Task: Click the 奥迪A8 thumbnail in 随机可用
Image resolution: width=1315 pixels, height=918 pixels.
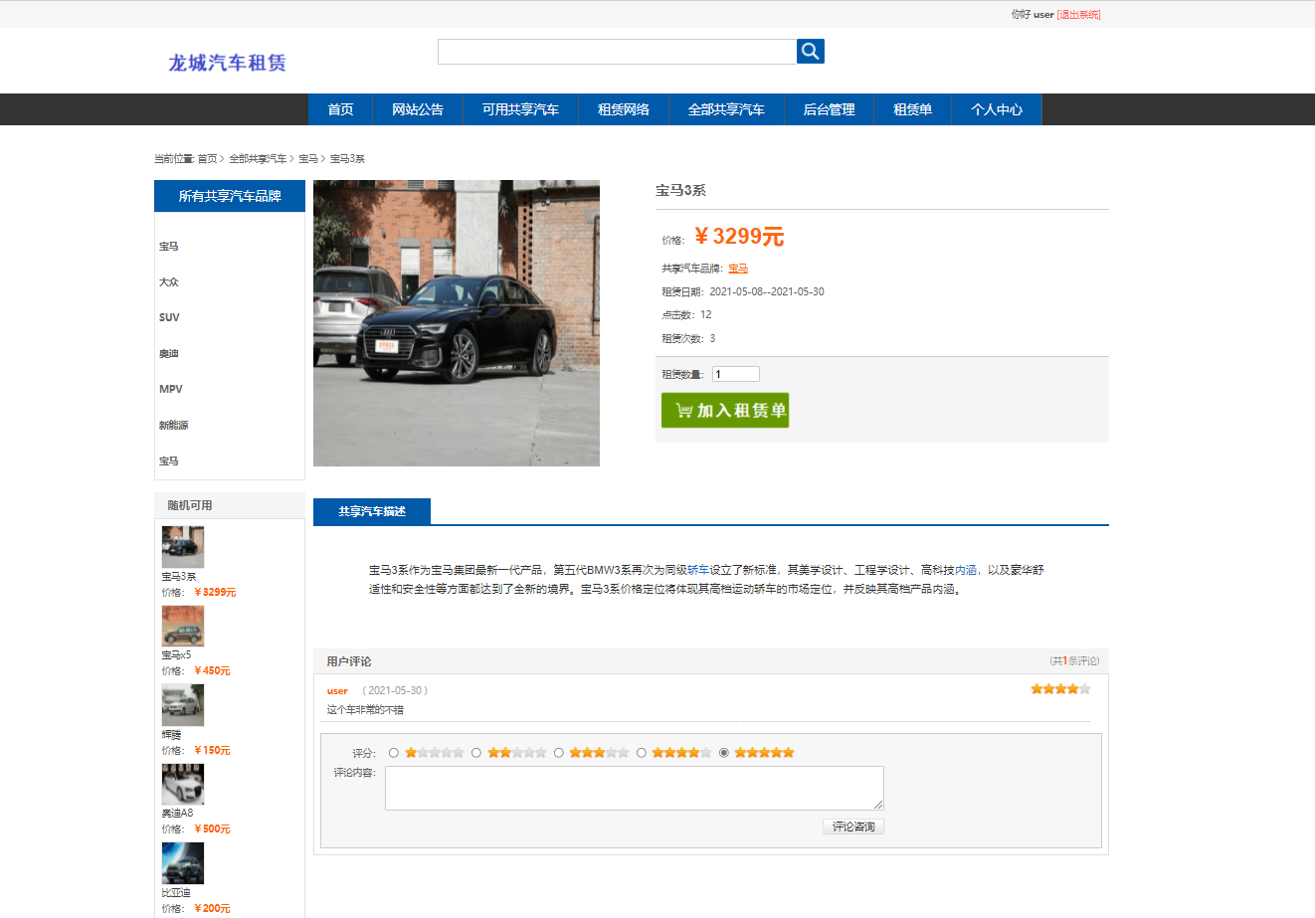Action: (x=184, y=783)
